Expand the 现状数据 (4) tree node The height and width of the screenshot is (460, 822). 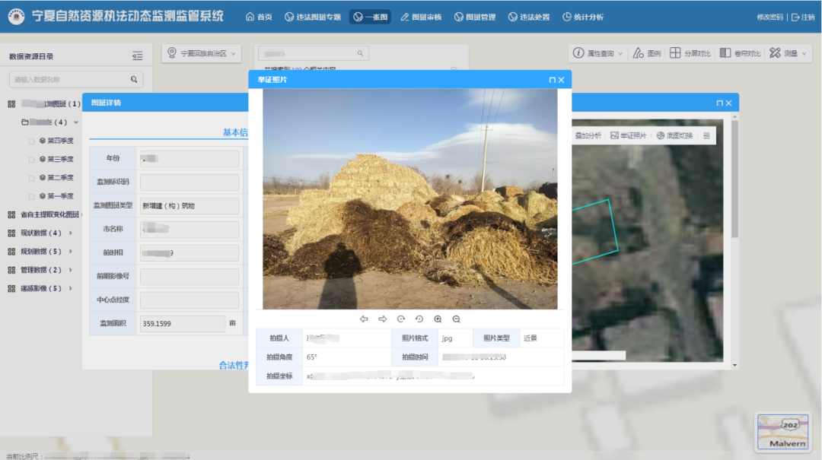click(x=71, y=233)
